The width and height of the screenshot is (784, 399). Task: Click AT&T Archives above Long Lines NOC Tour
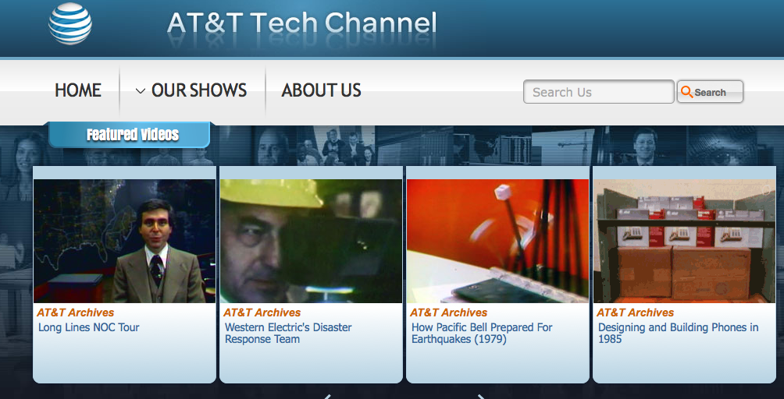(x=76, y=312)
